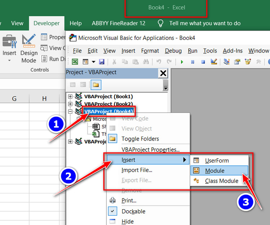
Task: Close the Project - VBAProject pane
Action: point(163,73)
